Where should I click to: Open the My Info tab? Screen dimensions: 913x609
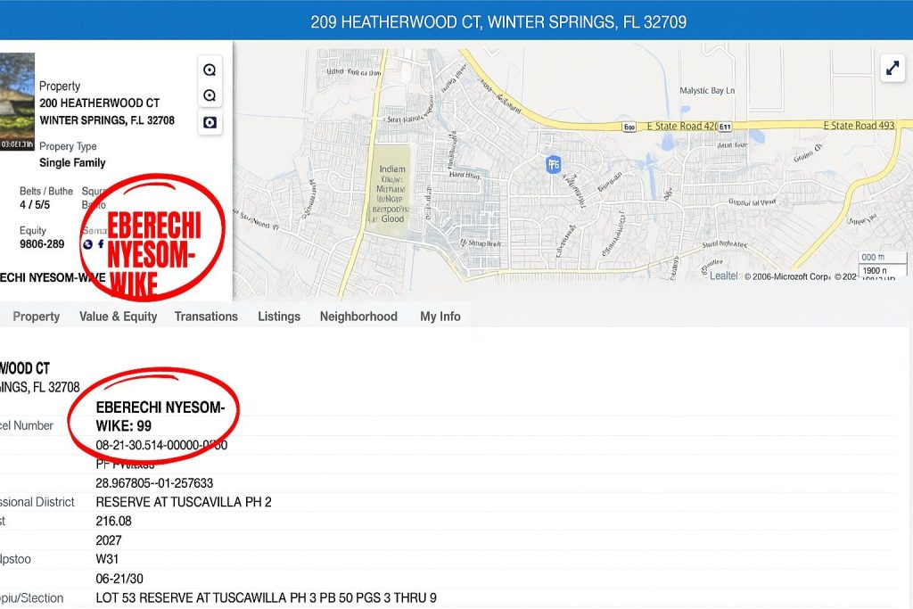440,317
